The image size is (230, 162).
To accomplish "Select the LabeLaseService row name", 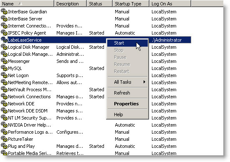I will [x=25, y=40].
